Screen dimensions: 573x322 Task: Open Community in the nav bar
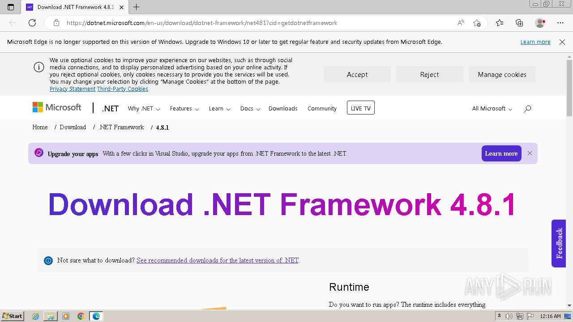pos(322,109)
